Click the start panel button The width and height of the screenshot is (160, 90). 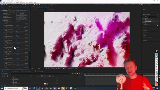pyautogui.click(x=22, y=13)
